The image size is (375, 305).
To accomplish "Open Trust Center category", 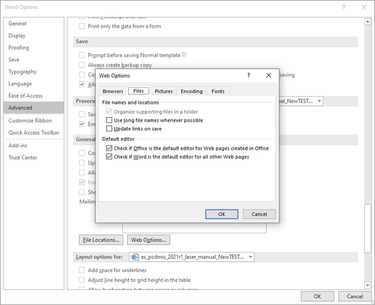I will point(33,158).
